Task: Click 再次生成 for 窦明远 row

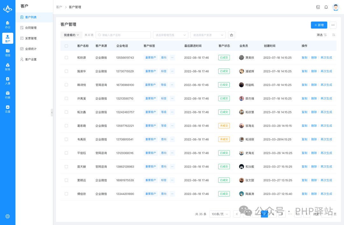Action: point(326,180)
